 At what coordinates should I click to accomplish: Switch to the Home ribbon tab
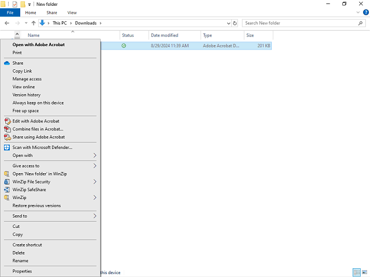click(31, 13)
